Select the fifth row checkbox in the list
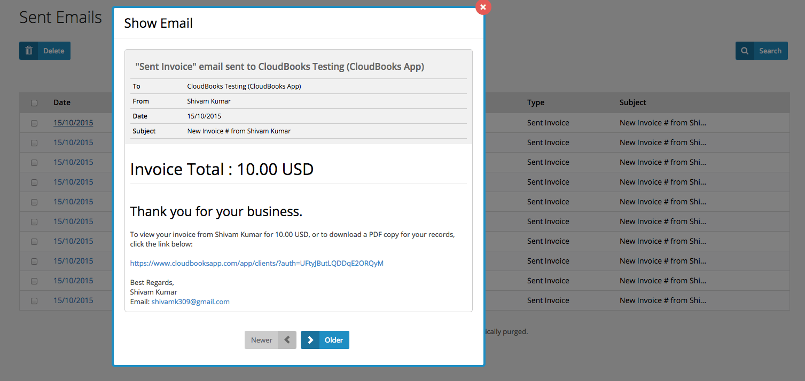Image resolution: width=805 pixels, height=381 pixels. click(34, 202)
